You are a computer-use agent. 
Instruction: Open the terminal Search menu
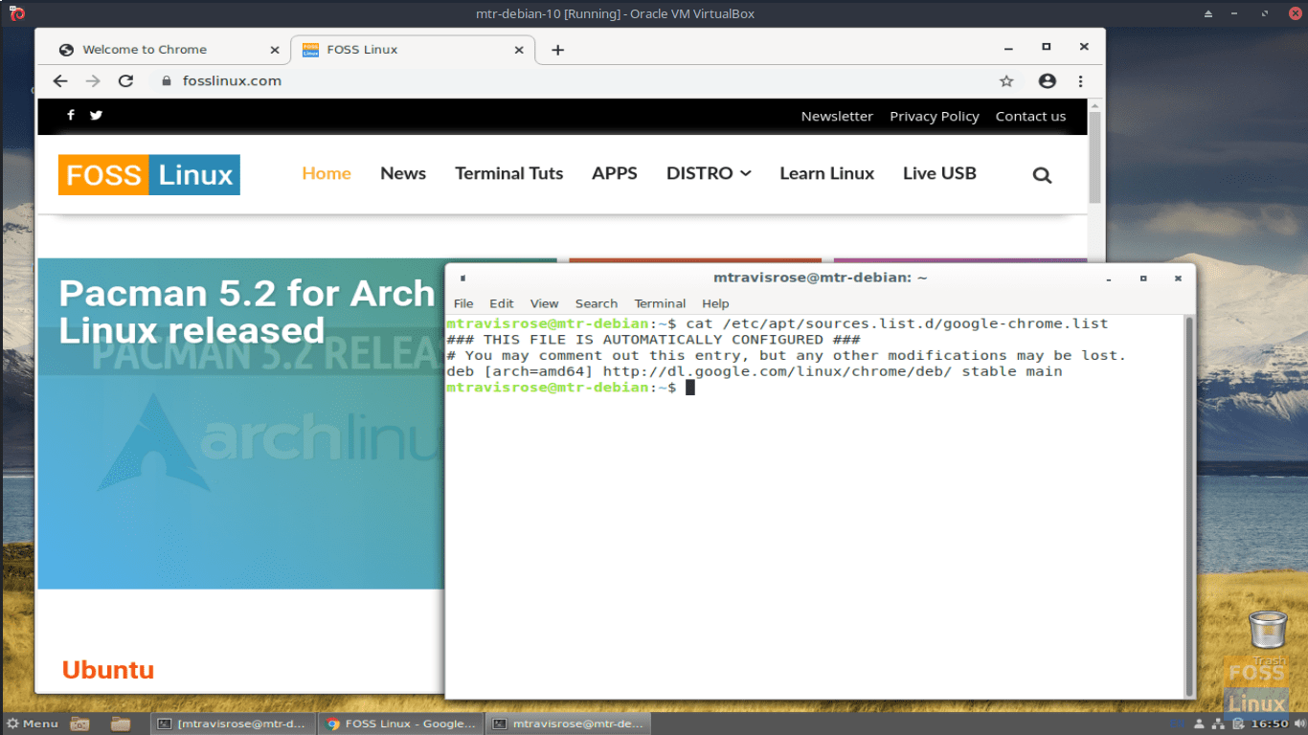pos(597,303)
